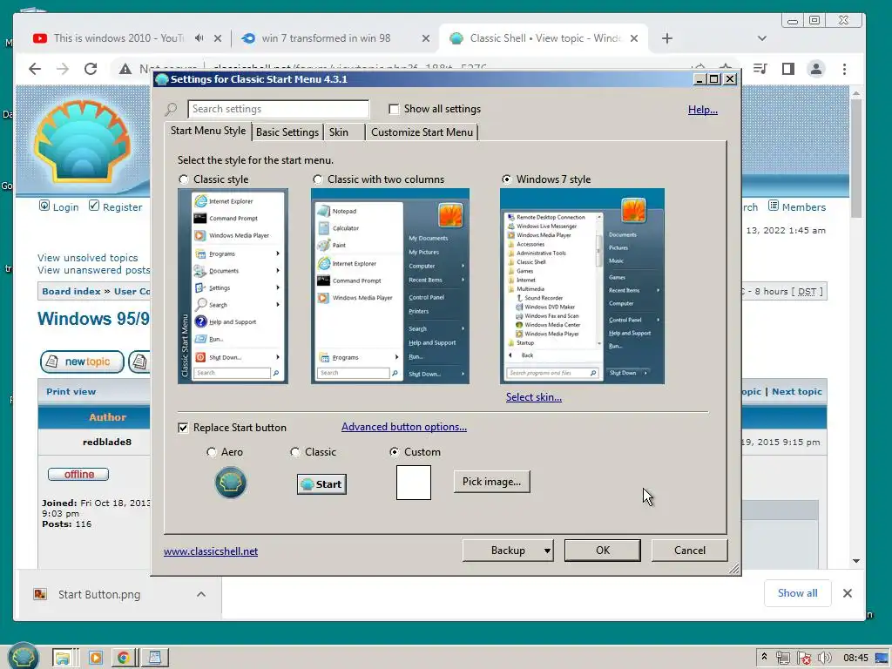Open Chrome from the taskbar
The height and width of the screenshot is (669, 892).
[123, 658]
